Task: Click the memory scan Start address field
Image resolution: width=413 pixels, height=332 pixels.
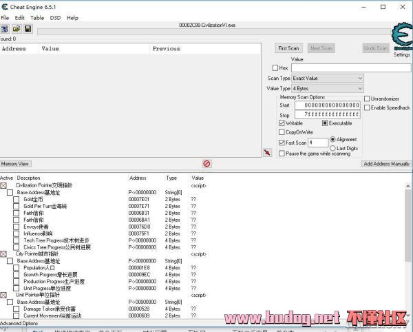Action: coord(328,105)
